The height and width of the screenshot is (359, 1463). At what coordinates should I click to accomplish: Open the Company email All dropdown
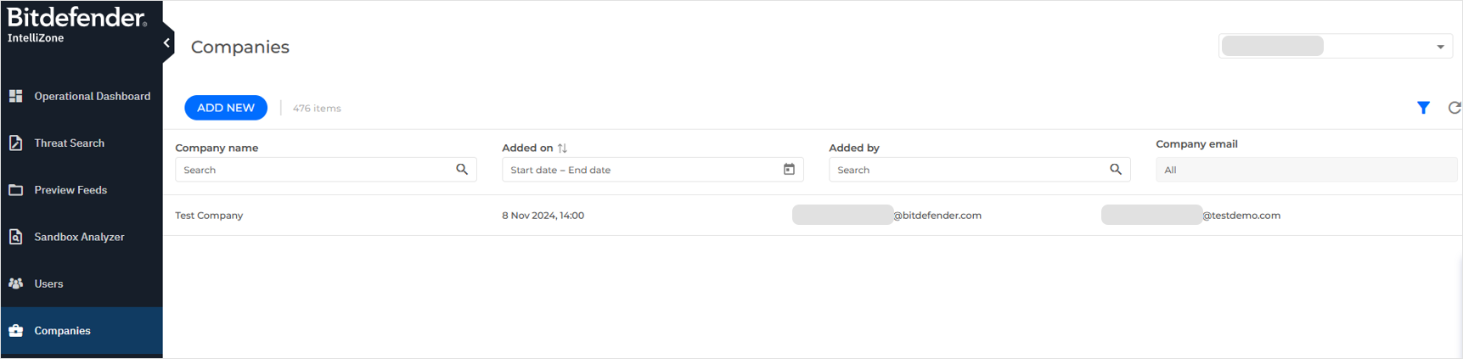click(1305, 170)
